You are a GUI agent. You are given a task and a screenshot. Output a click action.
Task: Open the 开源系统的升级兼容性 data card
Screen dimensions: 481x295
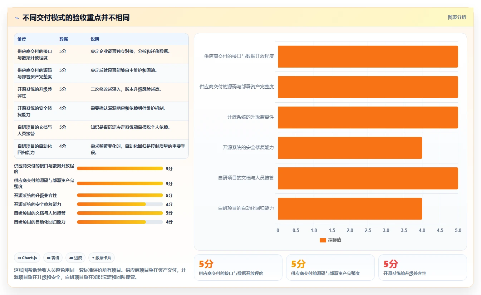pos(422,267)
